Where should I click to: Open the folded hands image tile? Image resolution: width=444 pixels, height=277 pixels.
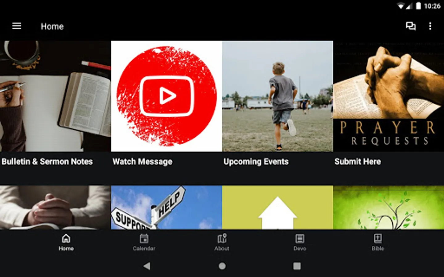[x=55, y=207]
